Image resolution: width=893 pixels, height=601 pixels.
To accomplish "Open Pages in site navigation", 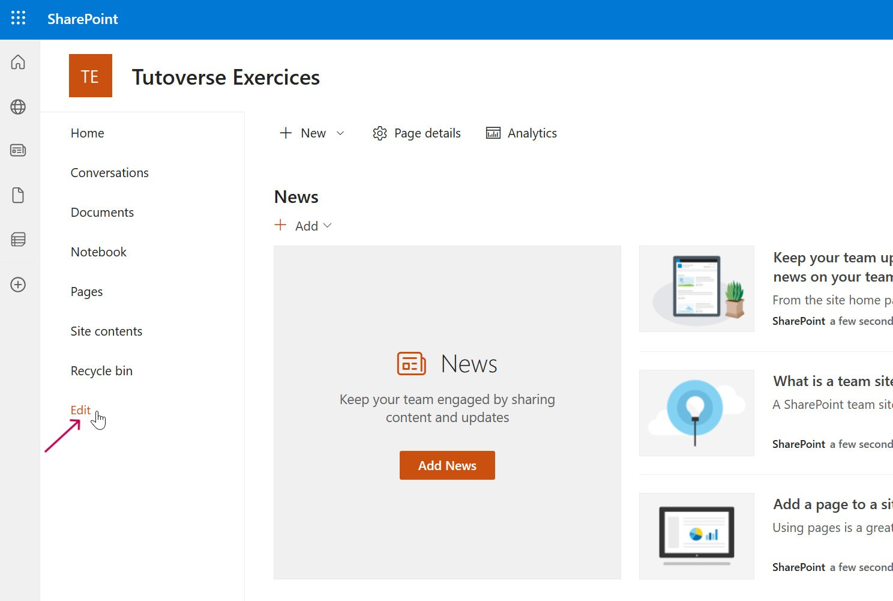I will pyautogui.click(x=86, y=292).
